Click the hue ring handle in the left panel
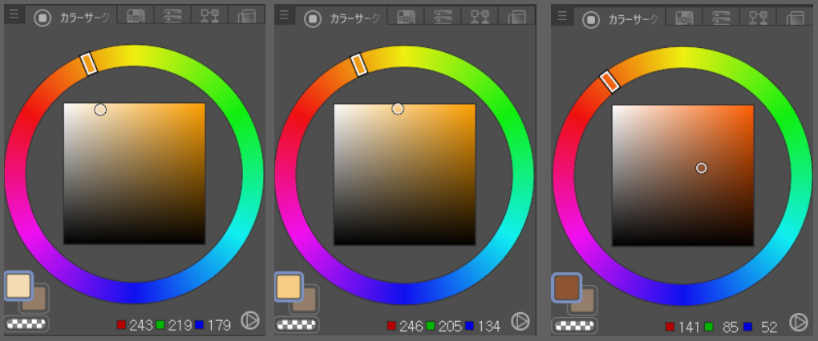The height and width of the screenshot is (341, 818). click(89, 63)
